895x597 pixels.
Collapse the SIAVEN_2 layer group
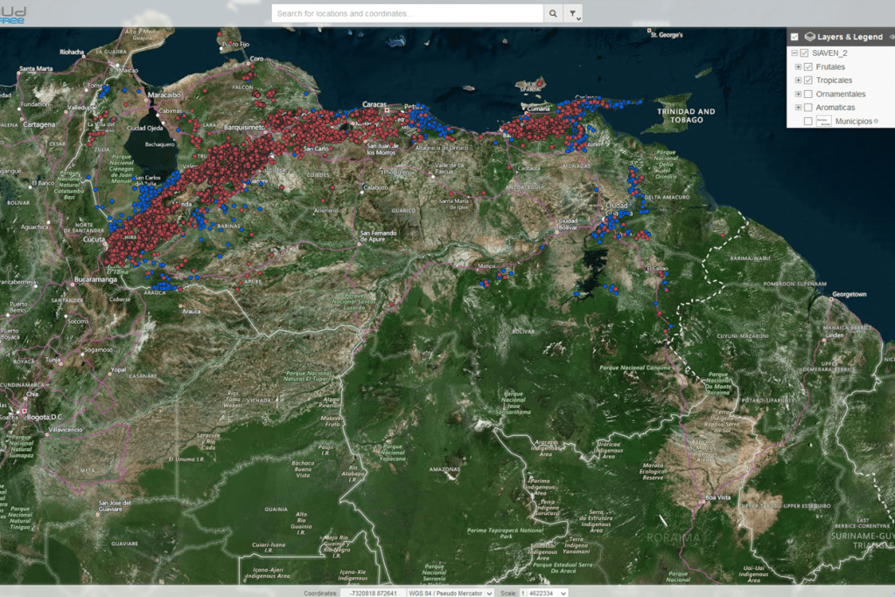pos(794,53)
